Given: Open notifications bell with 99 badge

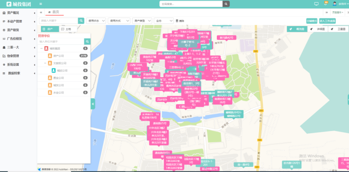Looking at the screenshot, I should point(325,3).
